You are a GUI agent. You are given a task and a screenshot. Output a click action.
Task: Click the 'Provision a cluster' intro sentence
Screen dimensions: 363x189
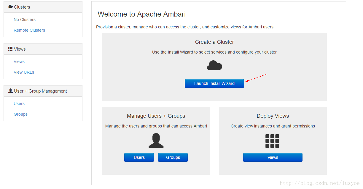(x=185, y=27)
